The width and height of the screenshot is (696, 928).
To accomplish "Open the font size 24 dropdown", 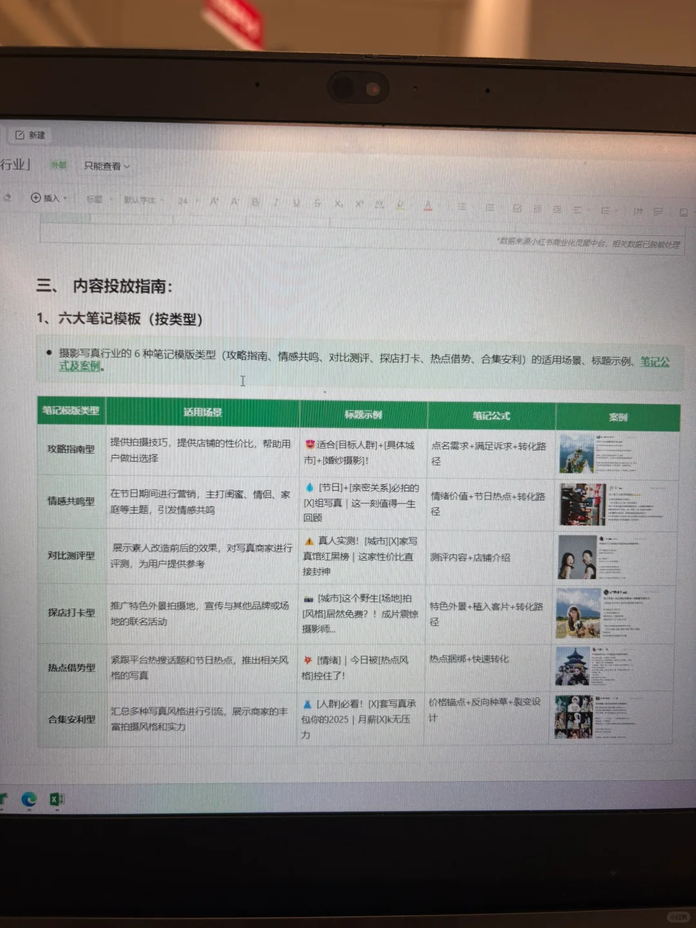I will (188, 201).
